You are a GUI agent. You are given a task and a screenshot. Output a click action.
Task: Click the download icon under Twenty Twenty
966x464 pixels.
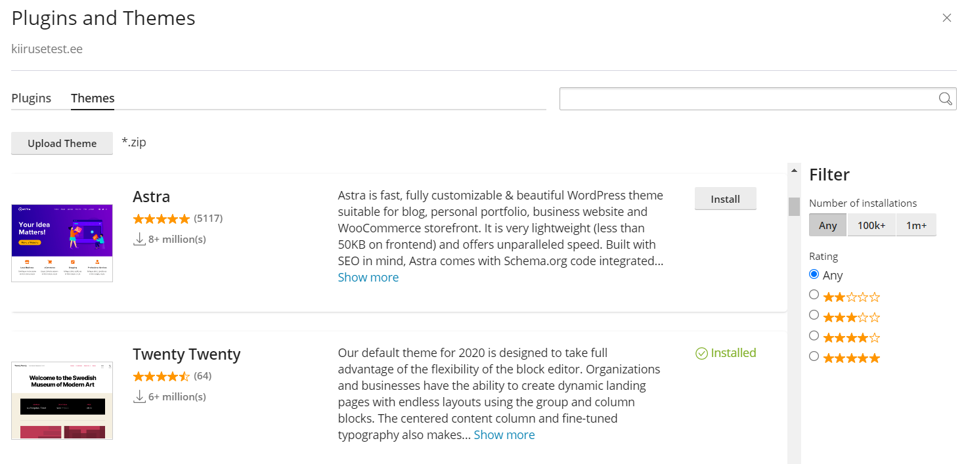(x=140, y=396)
